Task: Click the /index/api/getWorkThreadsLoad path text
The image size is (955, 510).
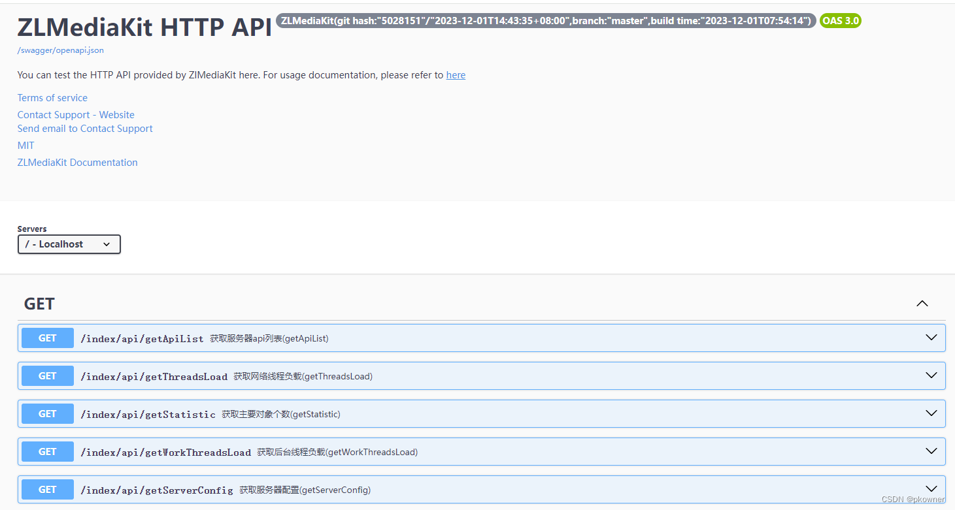Action: (x=165, y=453)
